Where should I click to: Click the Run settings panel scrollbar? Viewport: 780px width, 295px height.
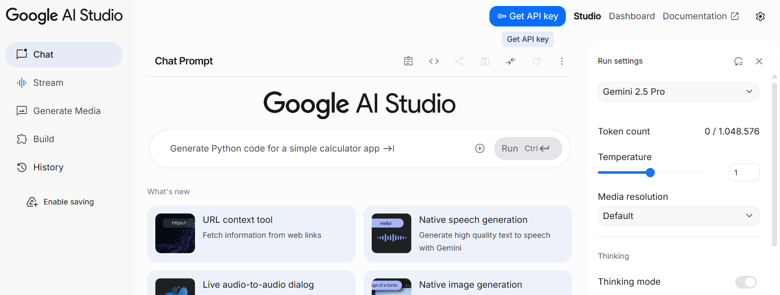click(x=774, y=164)
